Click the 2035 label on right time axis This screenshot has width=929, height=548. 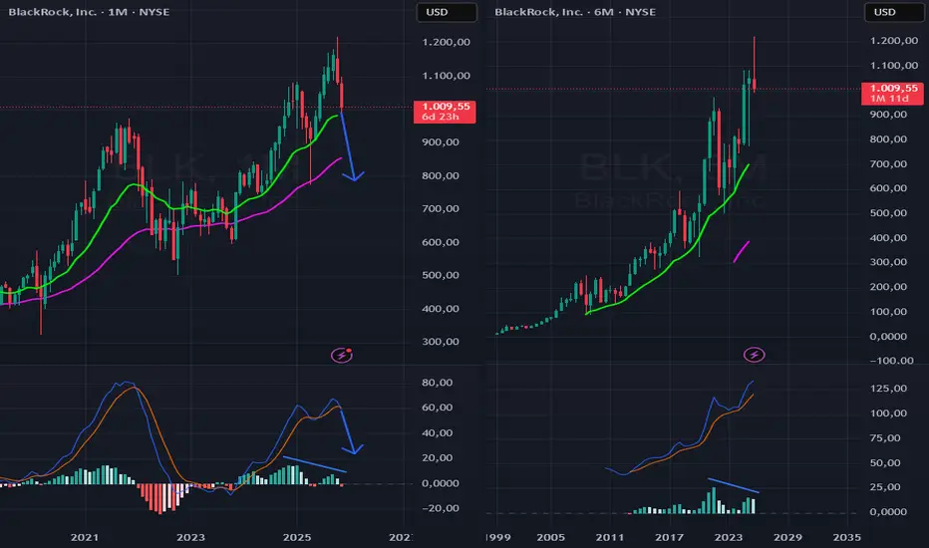coord(847,537)
